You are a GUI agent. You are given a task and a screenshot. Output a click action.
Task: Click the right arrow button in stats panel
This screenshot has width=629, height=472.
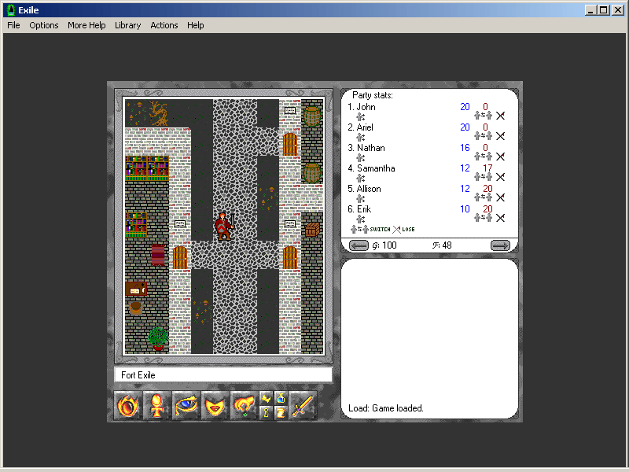click(x=500, y=245)
